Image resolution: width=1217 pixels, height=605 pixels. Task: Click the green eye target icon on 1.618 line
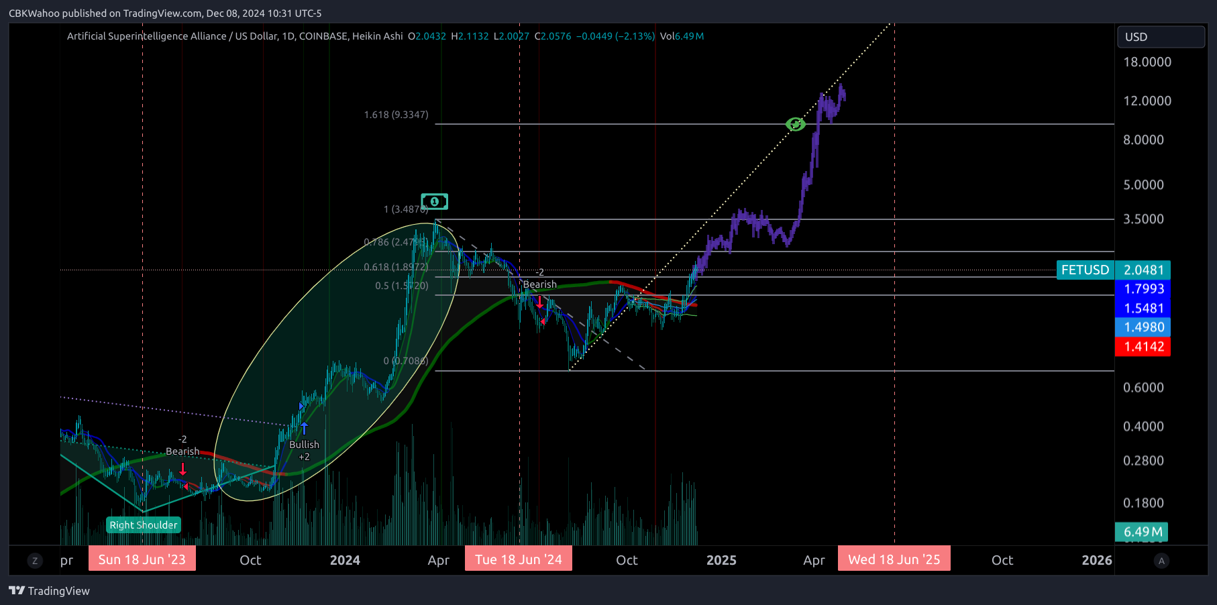tap(795, 124)
